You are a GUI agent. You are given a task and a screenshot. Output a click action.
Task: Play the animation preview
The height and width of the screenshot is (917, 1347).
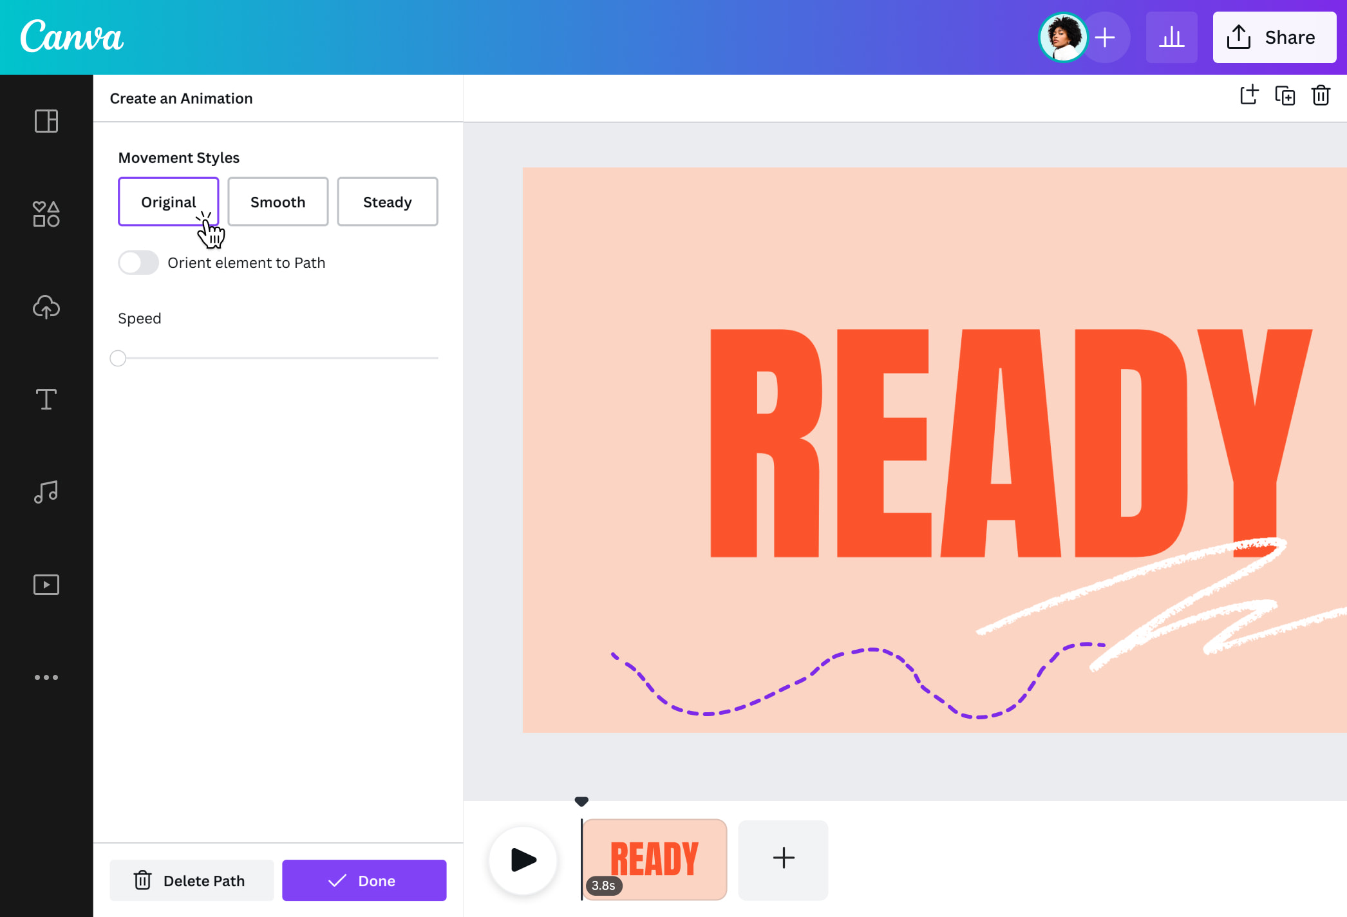tap(523, 859)
